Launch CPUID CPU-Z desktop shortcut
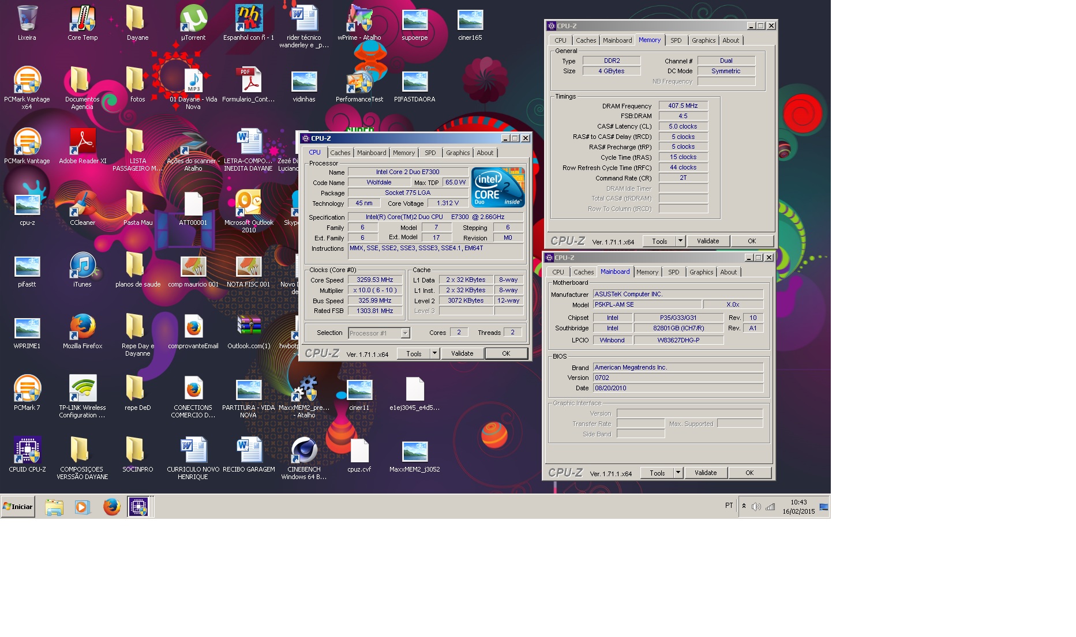 [x=27, y=455]
